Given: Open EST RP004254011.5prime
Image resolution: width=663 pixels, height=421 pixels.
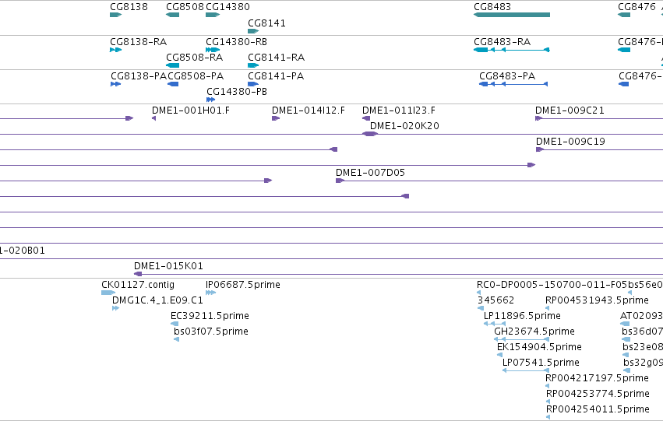Looking at the screenshot, I should click(x=598, y=409).
